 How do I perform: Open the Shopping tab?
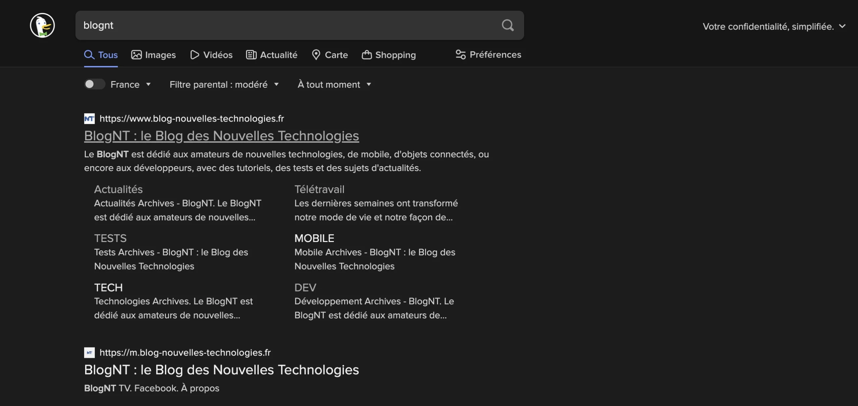tap(389, 55)
